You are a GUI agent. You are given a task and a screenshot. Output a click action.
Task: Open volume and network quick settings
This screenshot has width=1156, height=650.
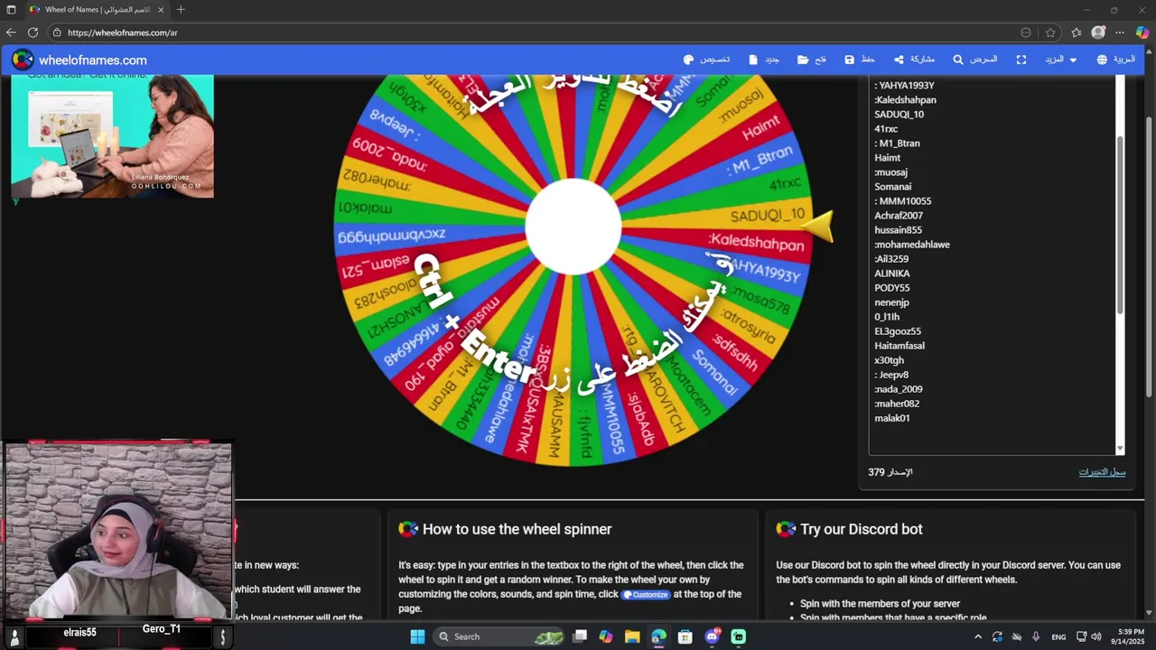pos(1088,636)
